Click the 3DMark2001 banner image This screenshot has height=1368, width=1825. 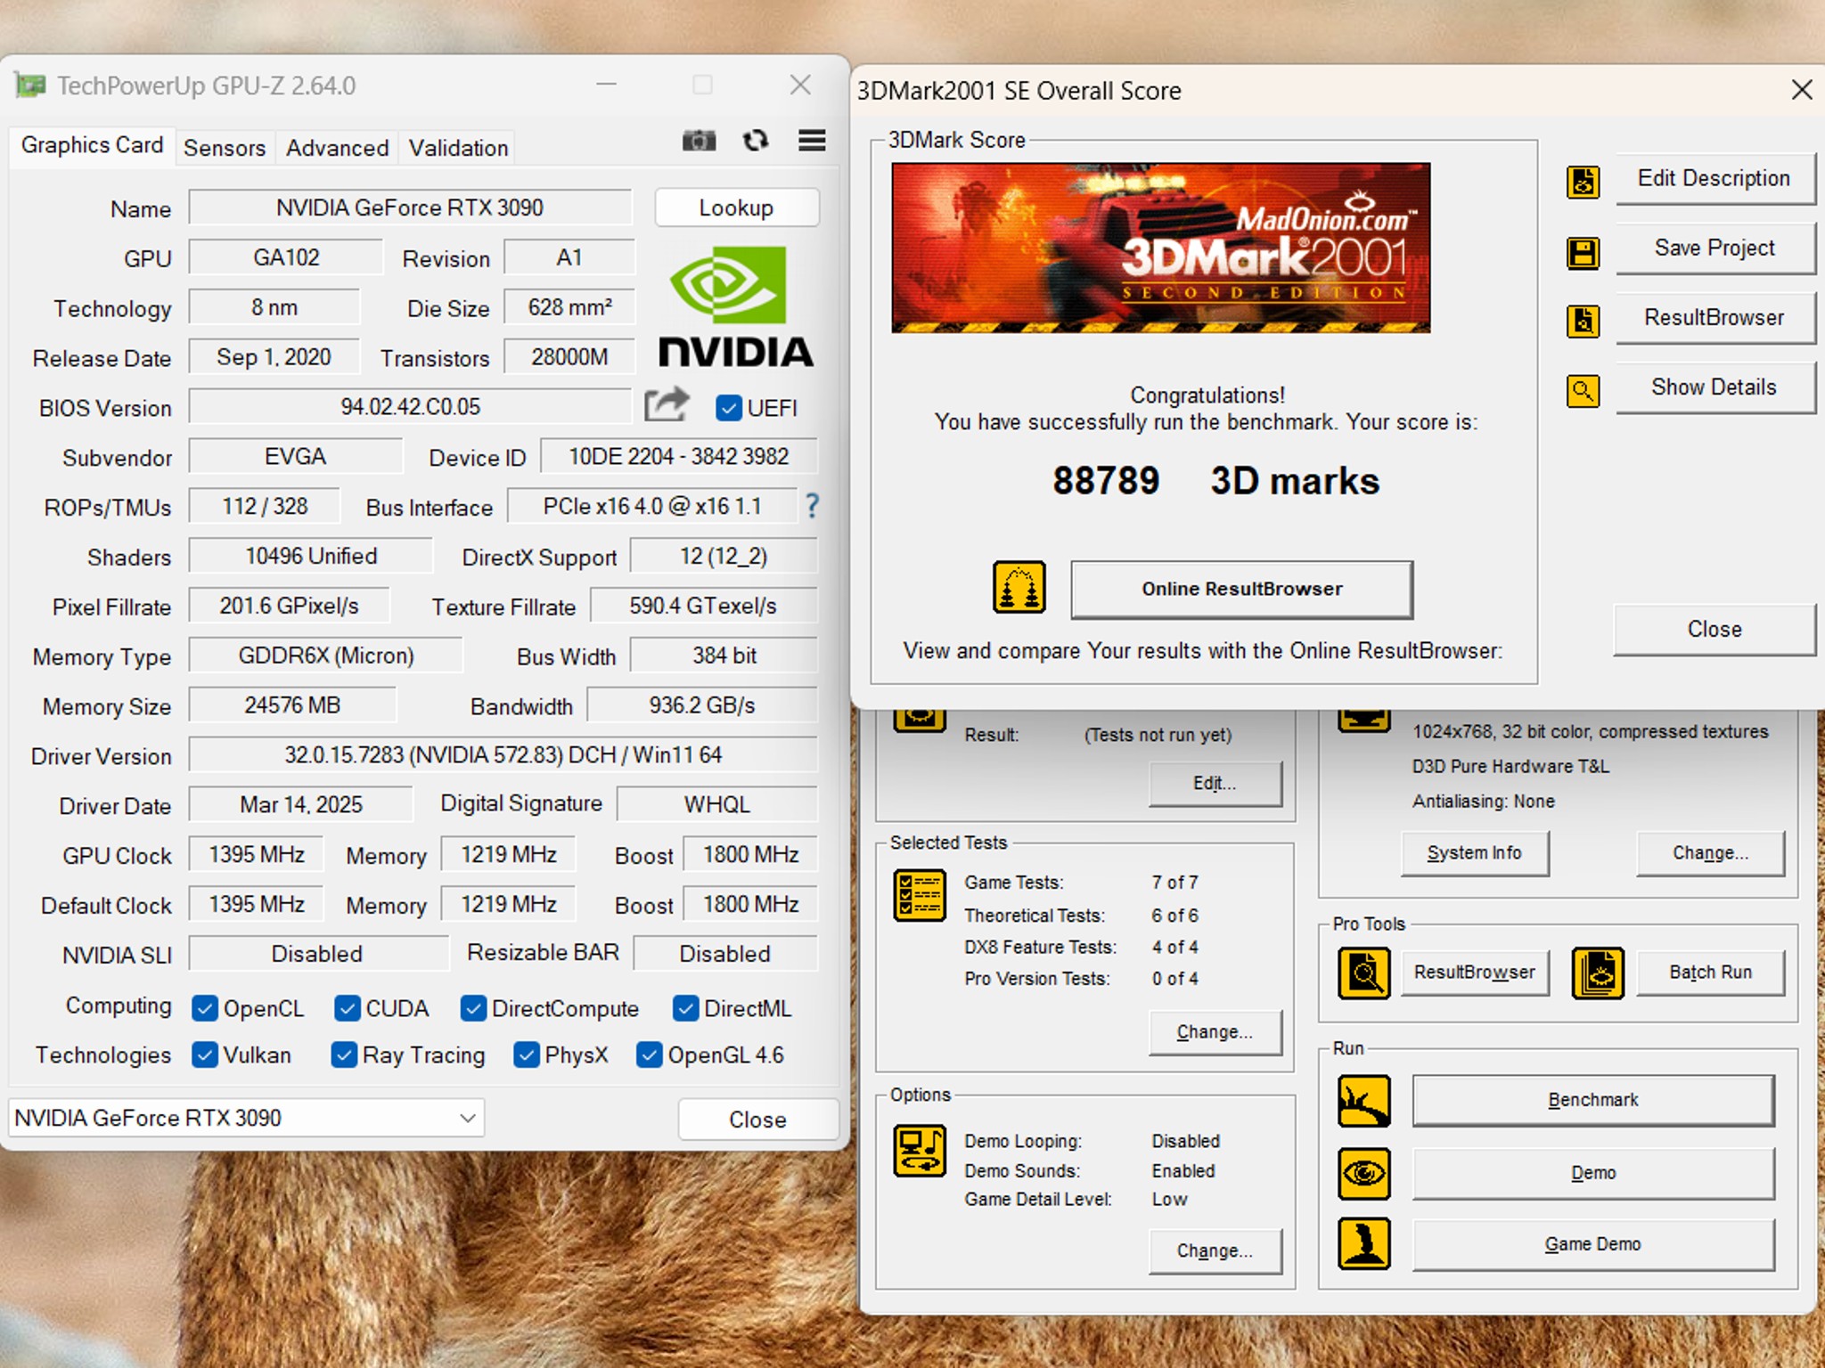pyautogui.click(x=1161, y=248)
